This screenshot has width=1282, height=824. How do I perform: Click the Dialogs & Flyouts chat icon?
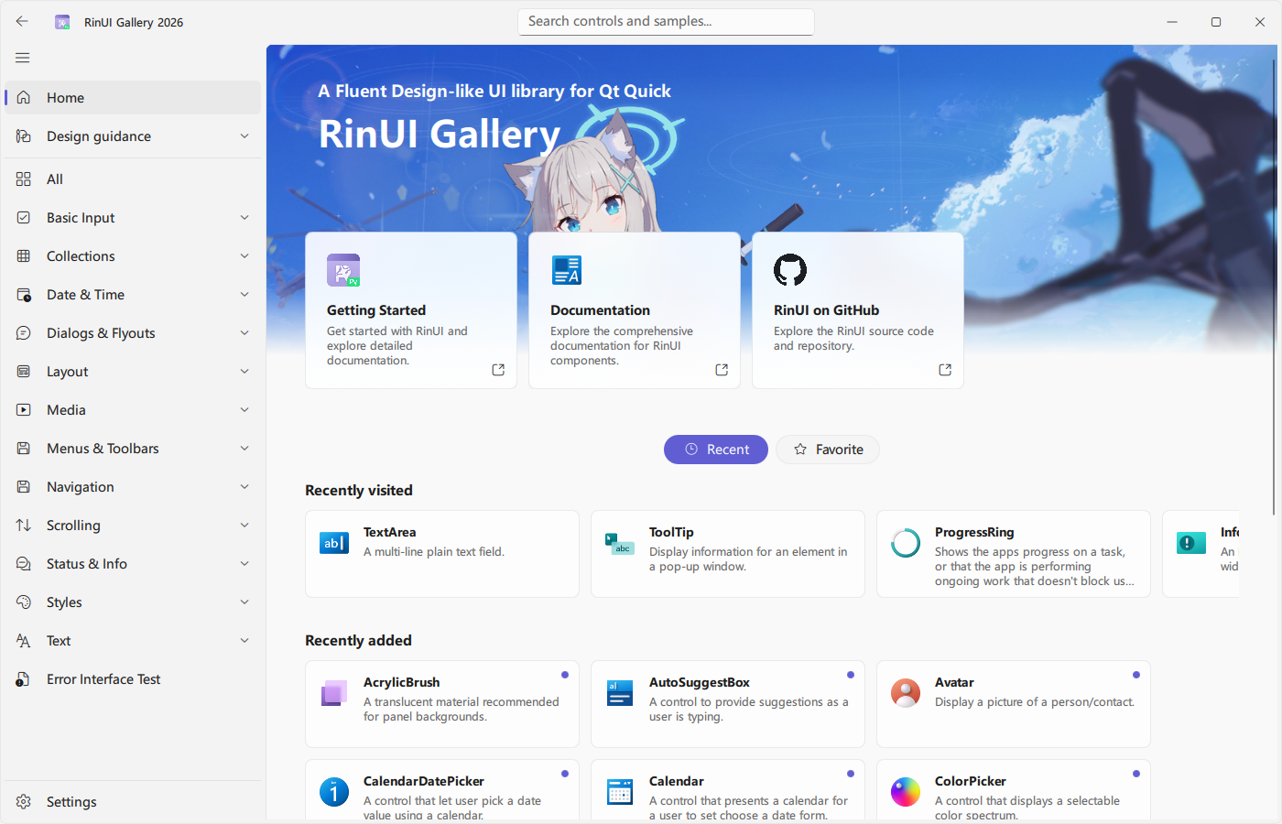24,333
